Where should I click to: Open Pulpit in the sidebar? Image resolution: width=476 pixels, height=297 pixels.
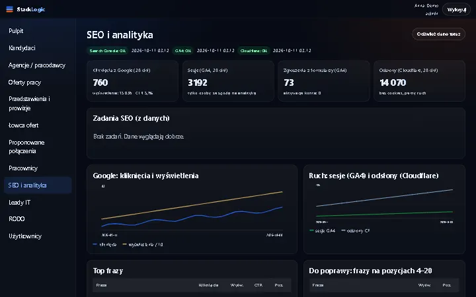tap(38, 31)
